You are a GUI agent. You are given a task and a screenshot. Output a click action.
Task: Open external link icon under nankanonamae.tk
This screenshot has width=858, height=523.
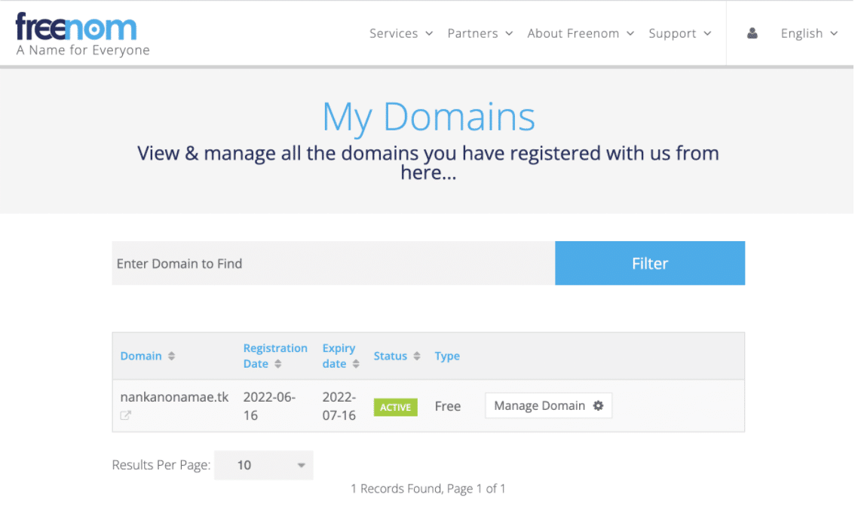click(125, 415)
